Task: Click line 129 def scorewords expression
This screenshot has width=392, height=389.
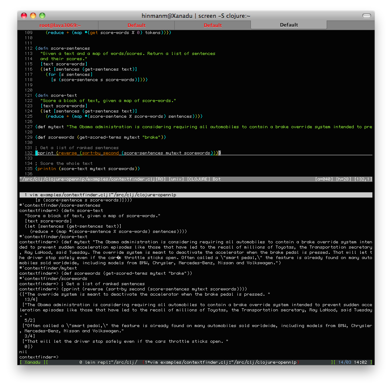Action: (x=101, y=137)
